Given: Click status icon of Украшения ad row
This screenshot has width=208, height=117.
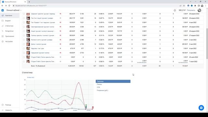Looking at the screenshot, I should pyautogui.click(x=60, y=53).
